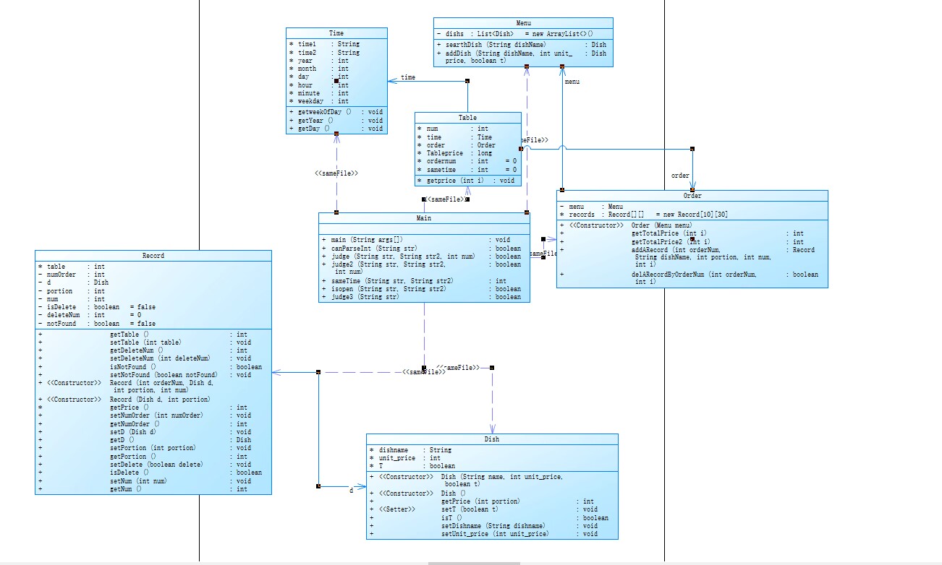This screenshot has width=942, height=565.
Task: Select the Menu class header
Action: click(x=523, y=23)
